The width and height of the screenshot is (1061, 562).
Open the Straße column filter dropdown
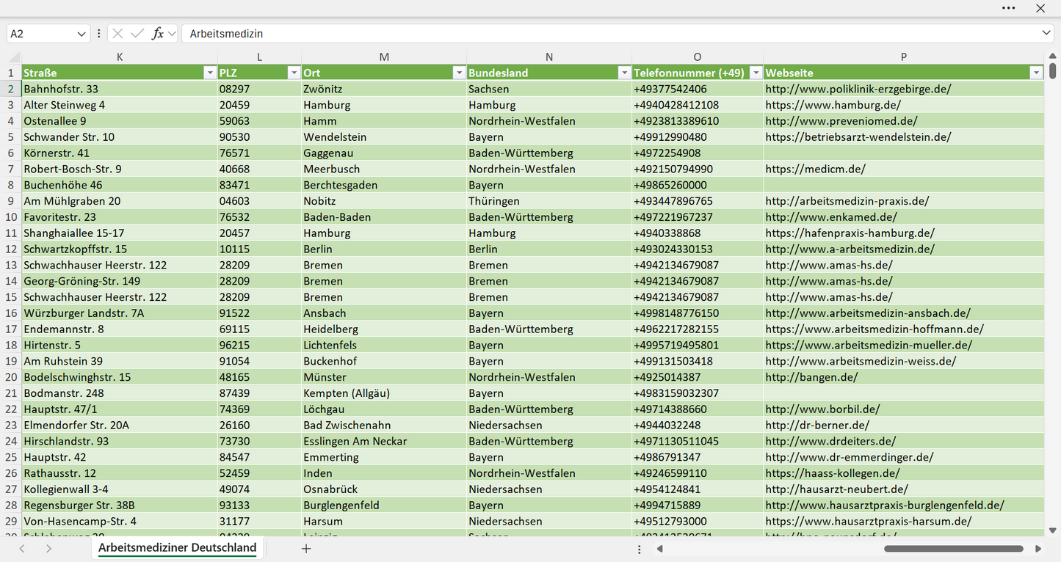[x=209, y=73]
